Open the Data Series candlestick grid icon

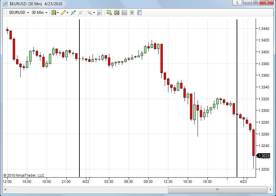[x=117, y=12]
